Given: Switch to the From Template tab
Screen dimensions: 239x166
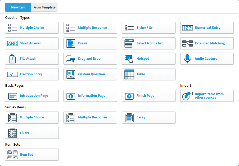Looking at the screenshot, I should coord(44,7).
